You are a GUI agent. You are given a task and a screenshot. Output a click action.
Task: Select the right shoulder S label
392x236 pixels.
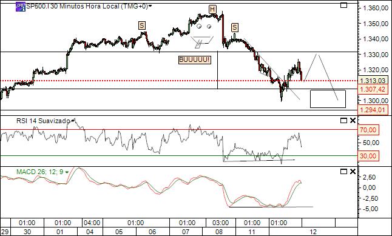point(235,27)
